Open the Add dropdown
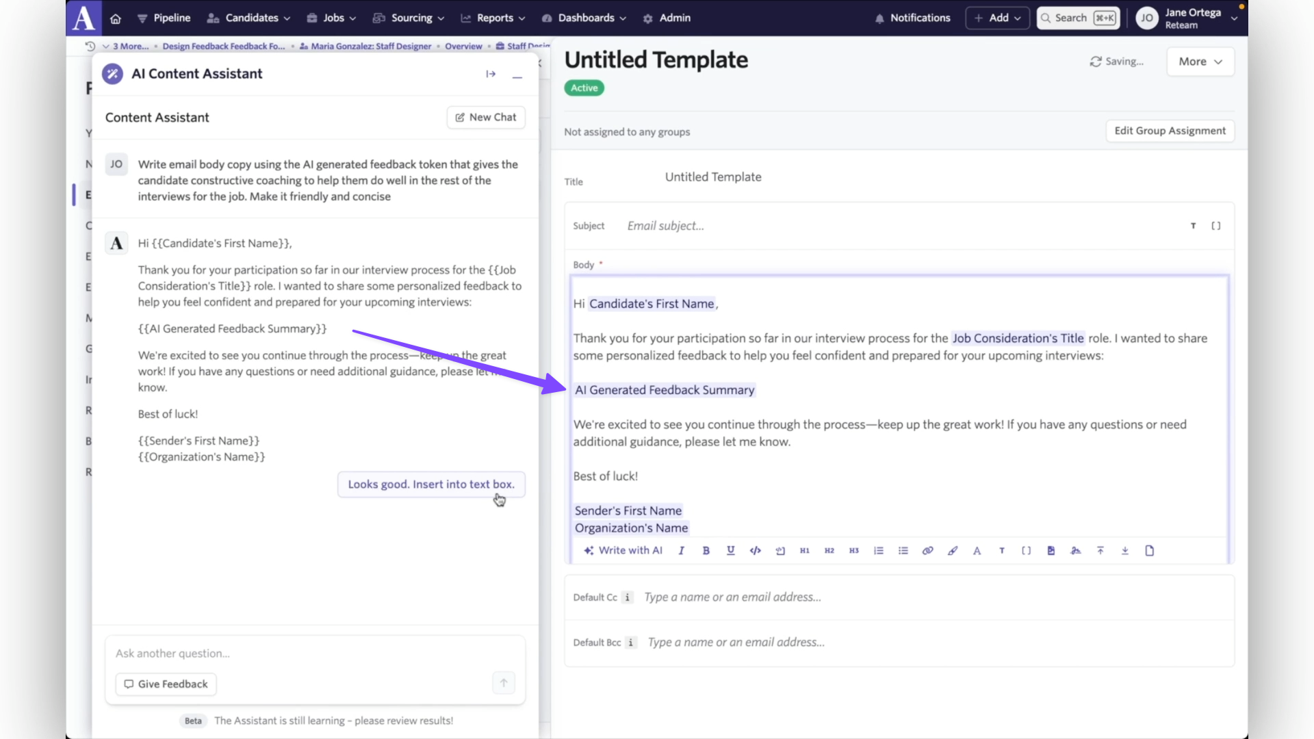 [x=997, y=18]
